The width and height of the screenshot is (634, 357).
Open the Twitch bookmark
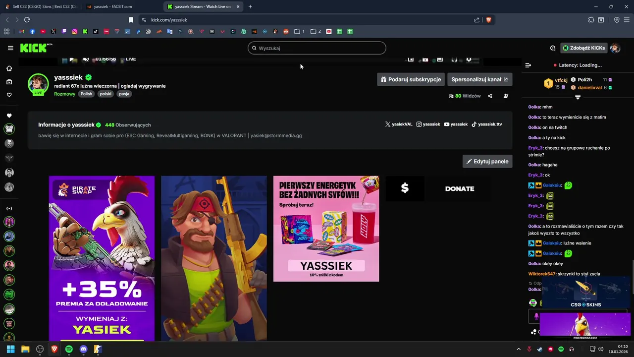click(64, 31)
